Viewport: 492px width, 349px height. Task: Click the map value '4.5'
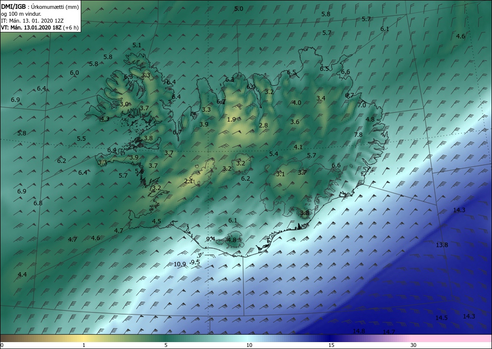pos(156,222)
